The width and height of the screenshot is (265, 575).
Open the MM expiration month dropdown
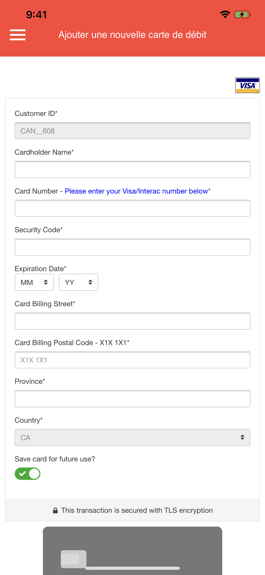tap(34, 282)
